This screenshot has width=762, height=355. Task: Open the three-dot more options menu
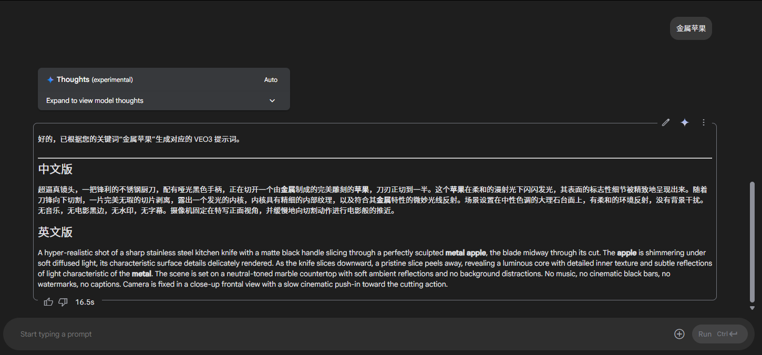tap(704, 122)
